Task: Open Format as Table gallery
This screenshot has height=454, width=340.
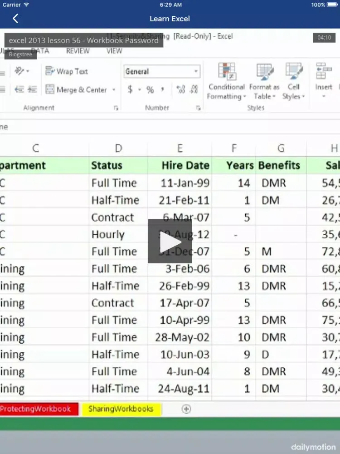Action: [x=265, y=81]
